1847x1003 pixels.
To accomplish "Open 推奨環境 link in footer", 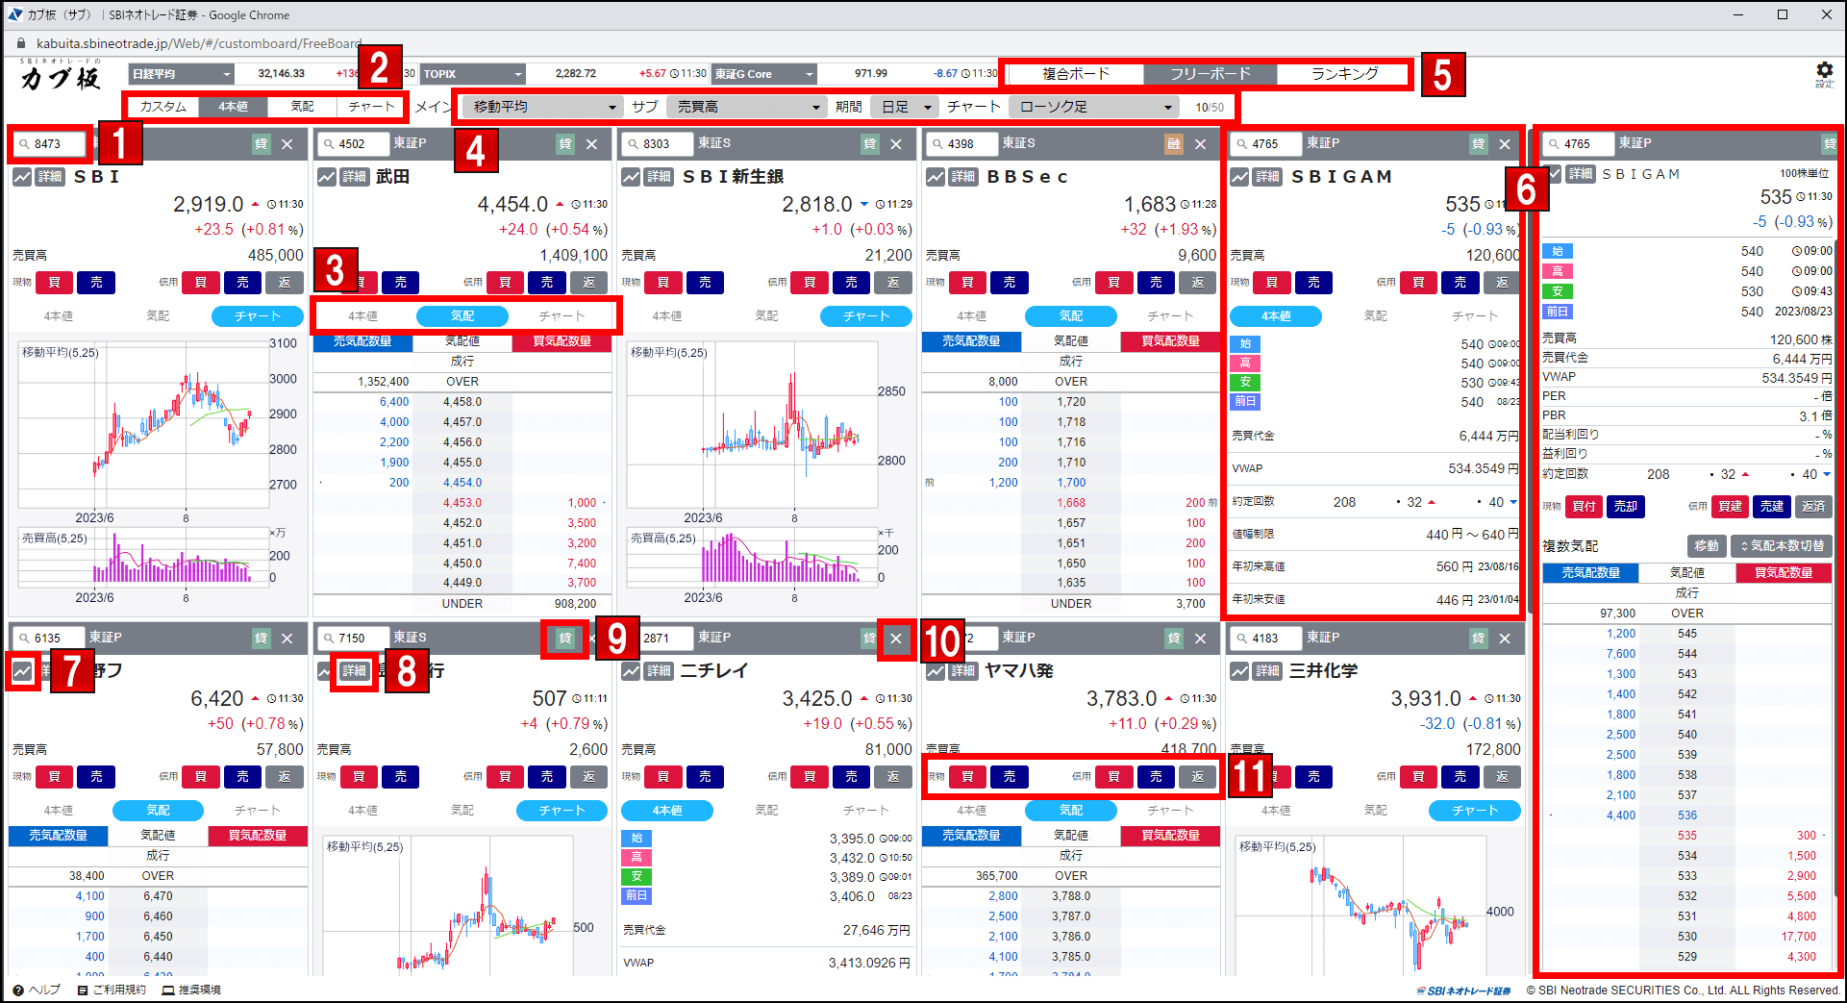I will click(192, 990).
